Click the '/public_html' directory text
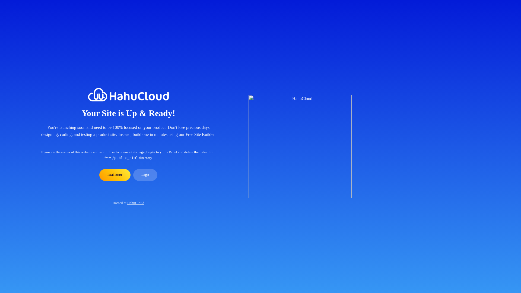 tap(125, 158)
